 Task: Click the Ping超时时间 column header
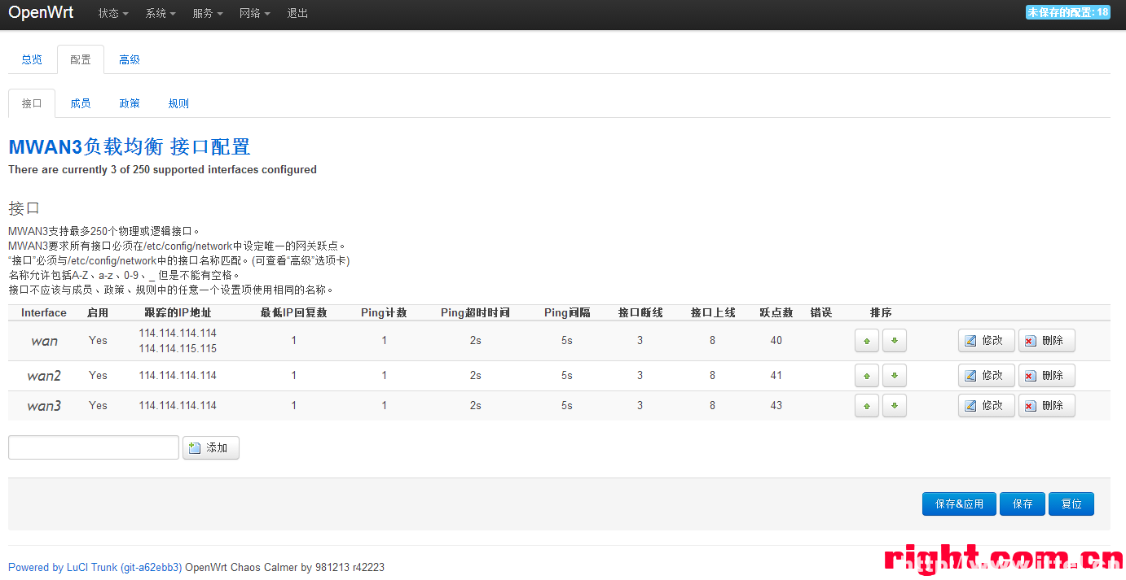pos(475,313)
